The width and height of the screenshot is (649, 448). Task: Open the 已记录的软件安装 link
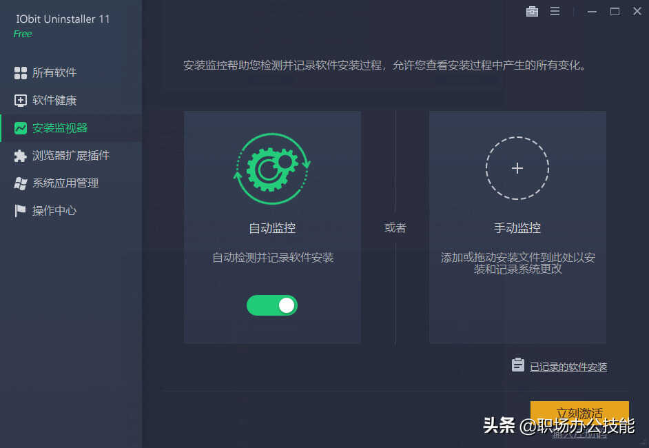point(568,367)
